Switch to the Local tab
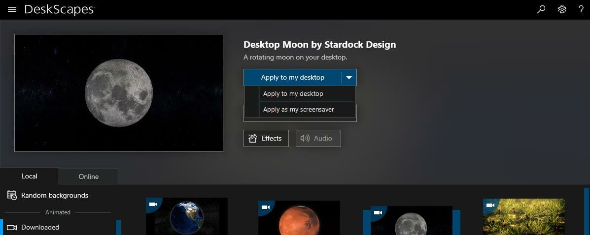590x235 pixels. coord(30,176)
